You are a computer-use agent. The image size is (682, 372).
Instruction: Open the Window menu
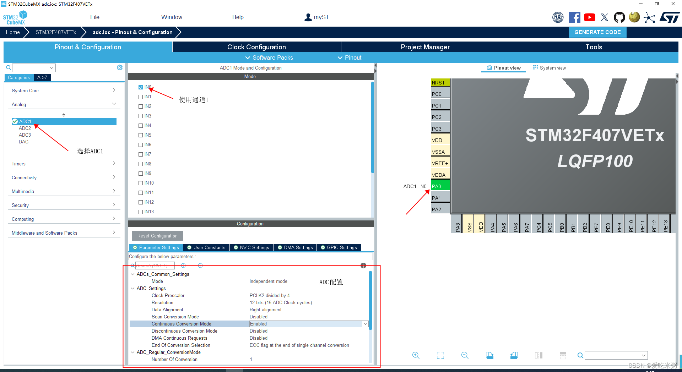pos(172,17)
